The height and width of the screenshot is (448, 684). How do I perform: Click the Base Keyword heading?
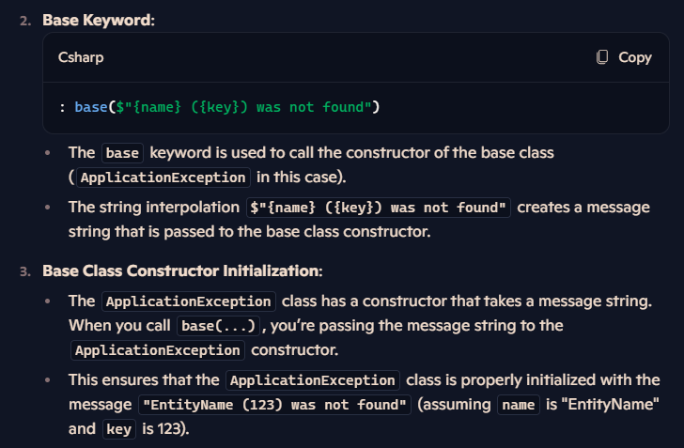coord(99,20)
